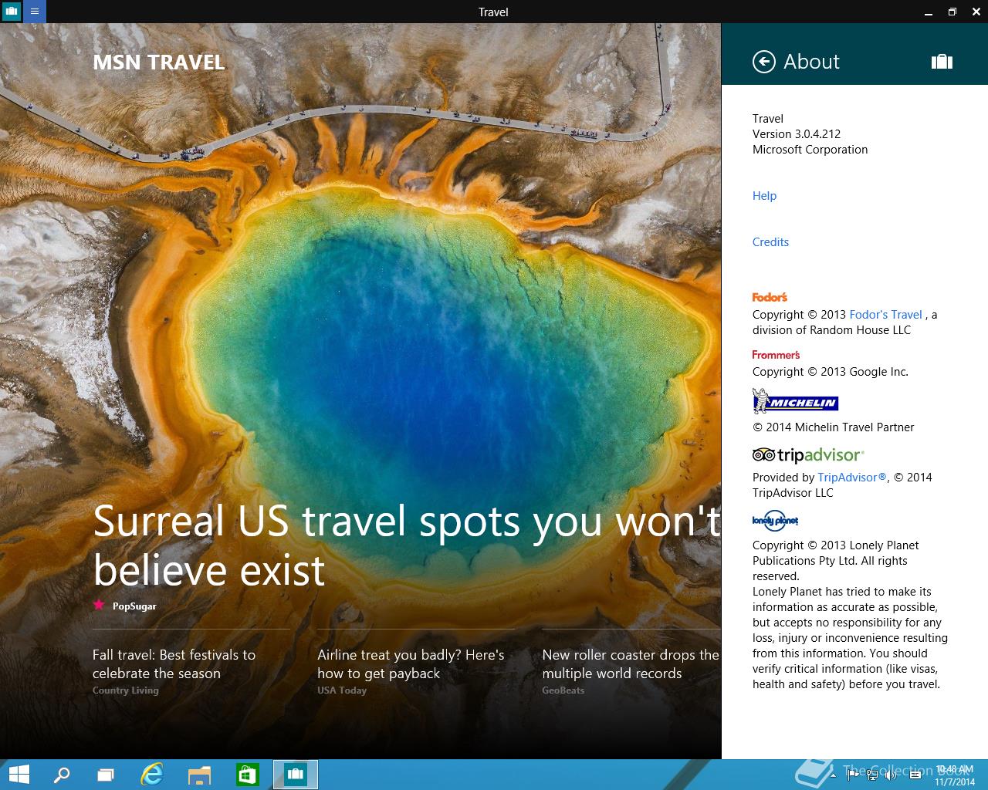Click the Fodor's logo
Screen dimensions: 988x790
tap(770, 297)
